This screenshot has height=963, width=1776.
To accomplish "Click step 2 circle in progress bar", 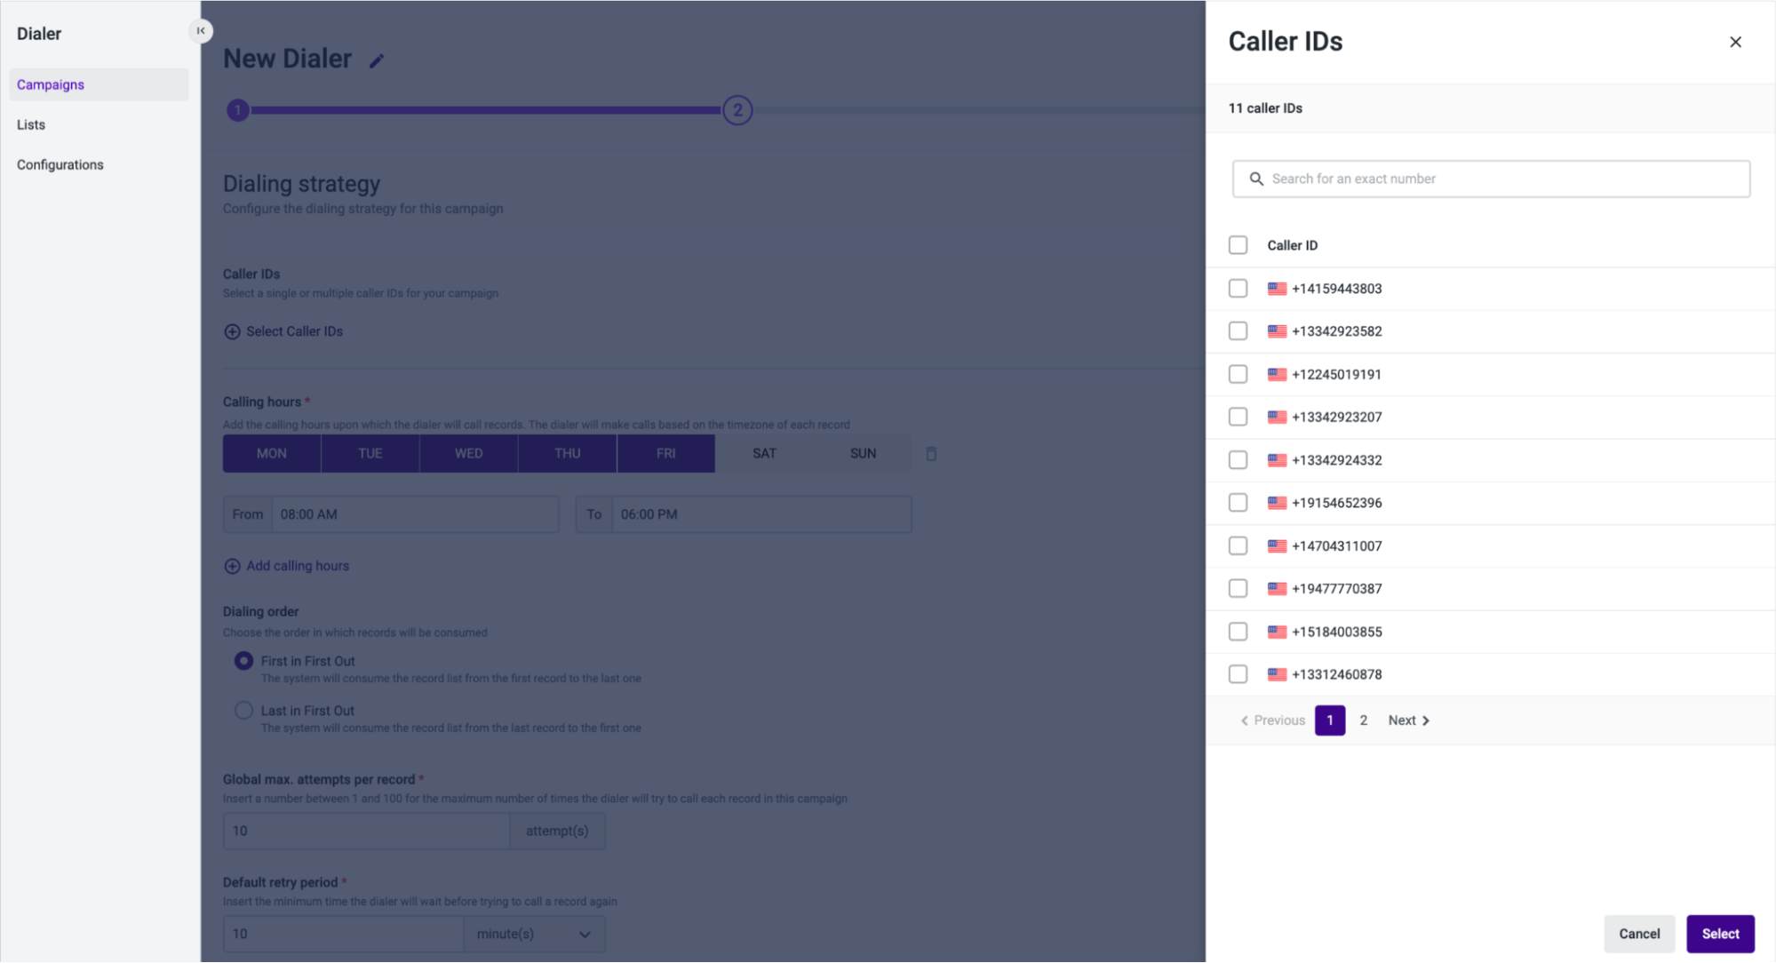I will point(737,110).
